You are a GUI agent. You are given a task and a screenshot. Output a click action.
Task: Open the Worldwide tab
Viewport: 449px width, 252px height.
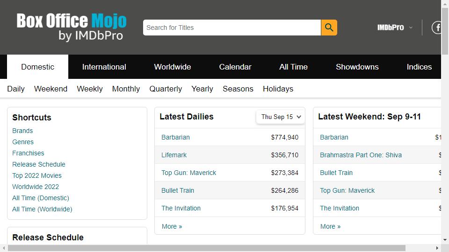pos(173,67)
